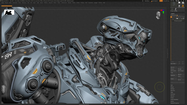Expand the Boolean section
Image resolution: width=187 pixels, height=105 pixels.
(172, 89)
